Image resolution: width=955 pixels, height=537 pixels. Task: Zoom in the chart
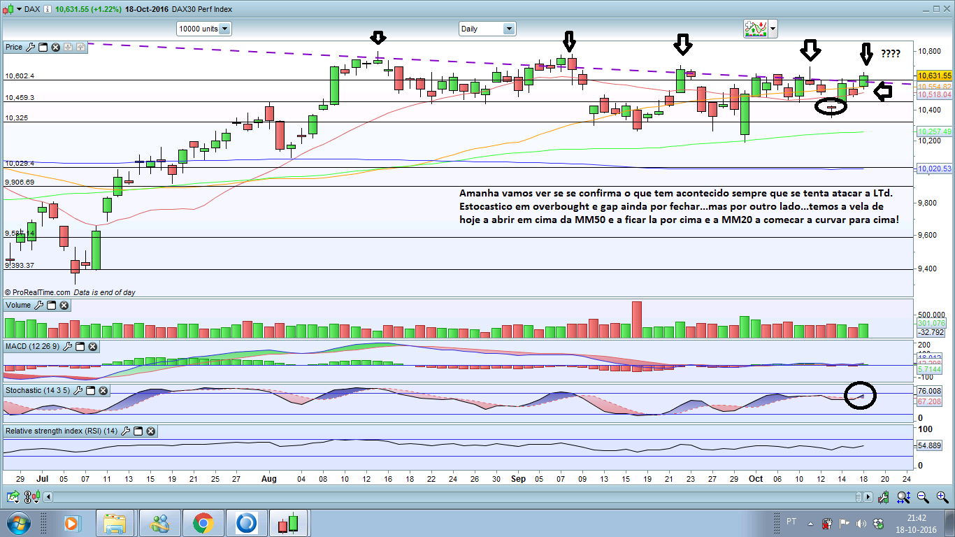[x=942, y=497]
